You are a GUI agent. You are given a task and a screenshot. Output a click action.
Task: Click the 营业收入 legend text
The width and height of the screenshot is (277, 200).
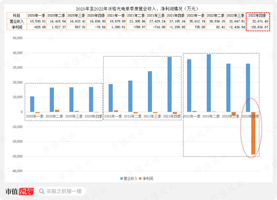(x=130, y=178)
